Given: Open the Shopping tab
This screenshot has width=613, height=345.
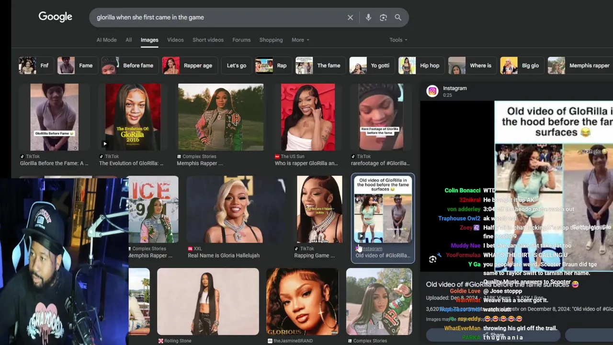Looking at the screenshot, I should coord(271,40).
